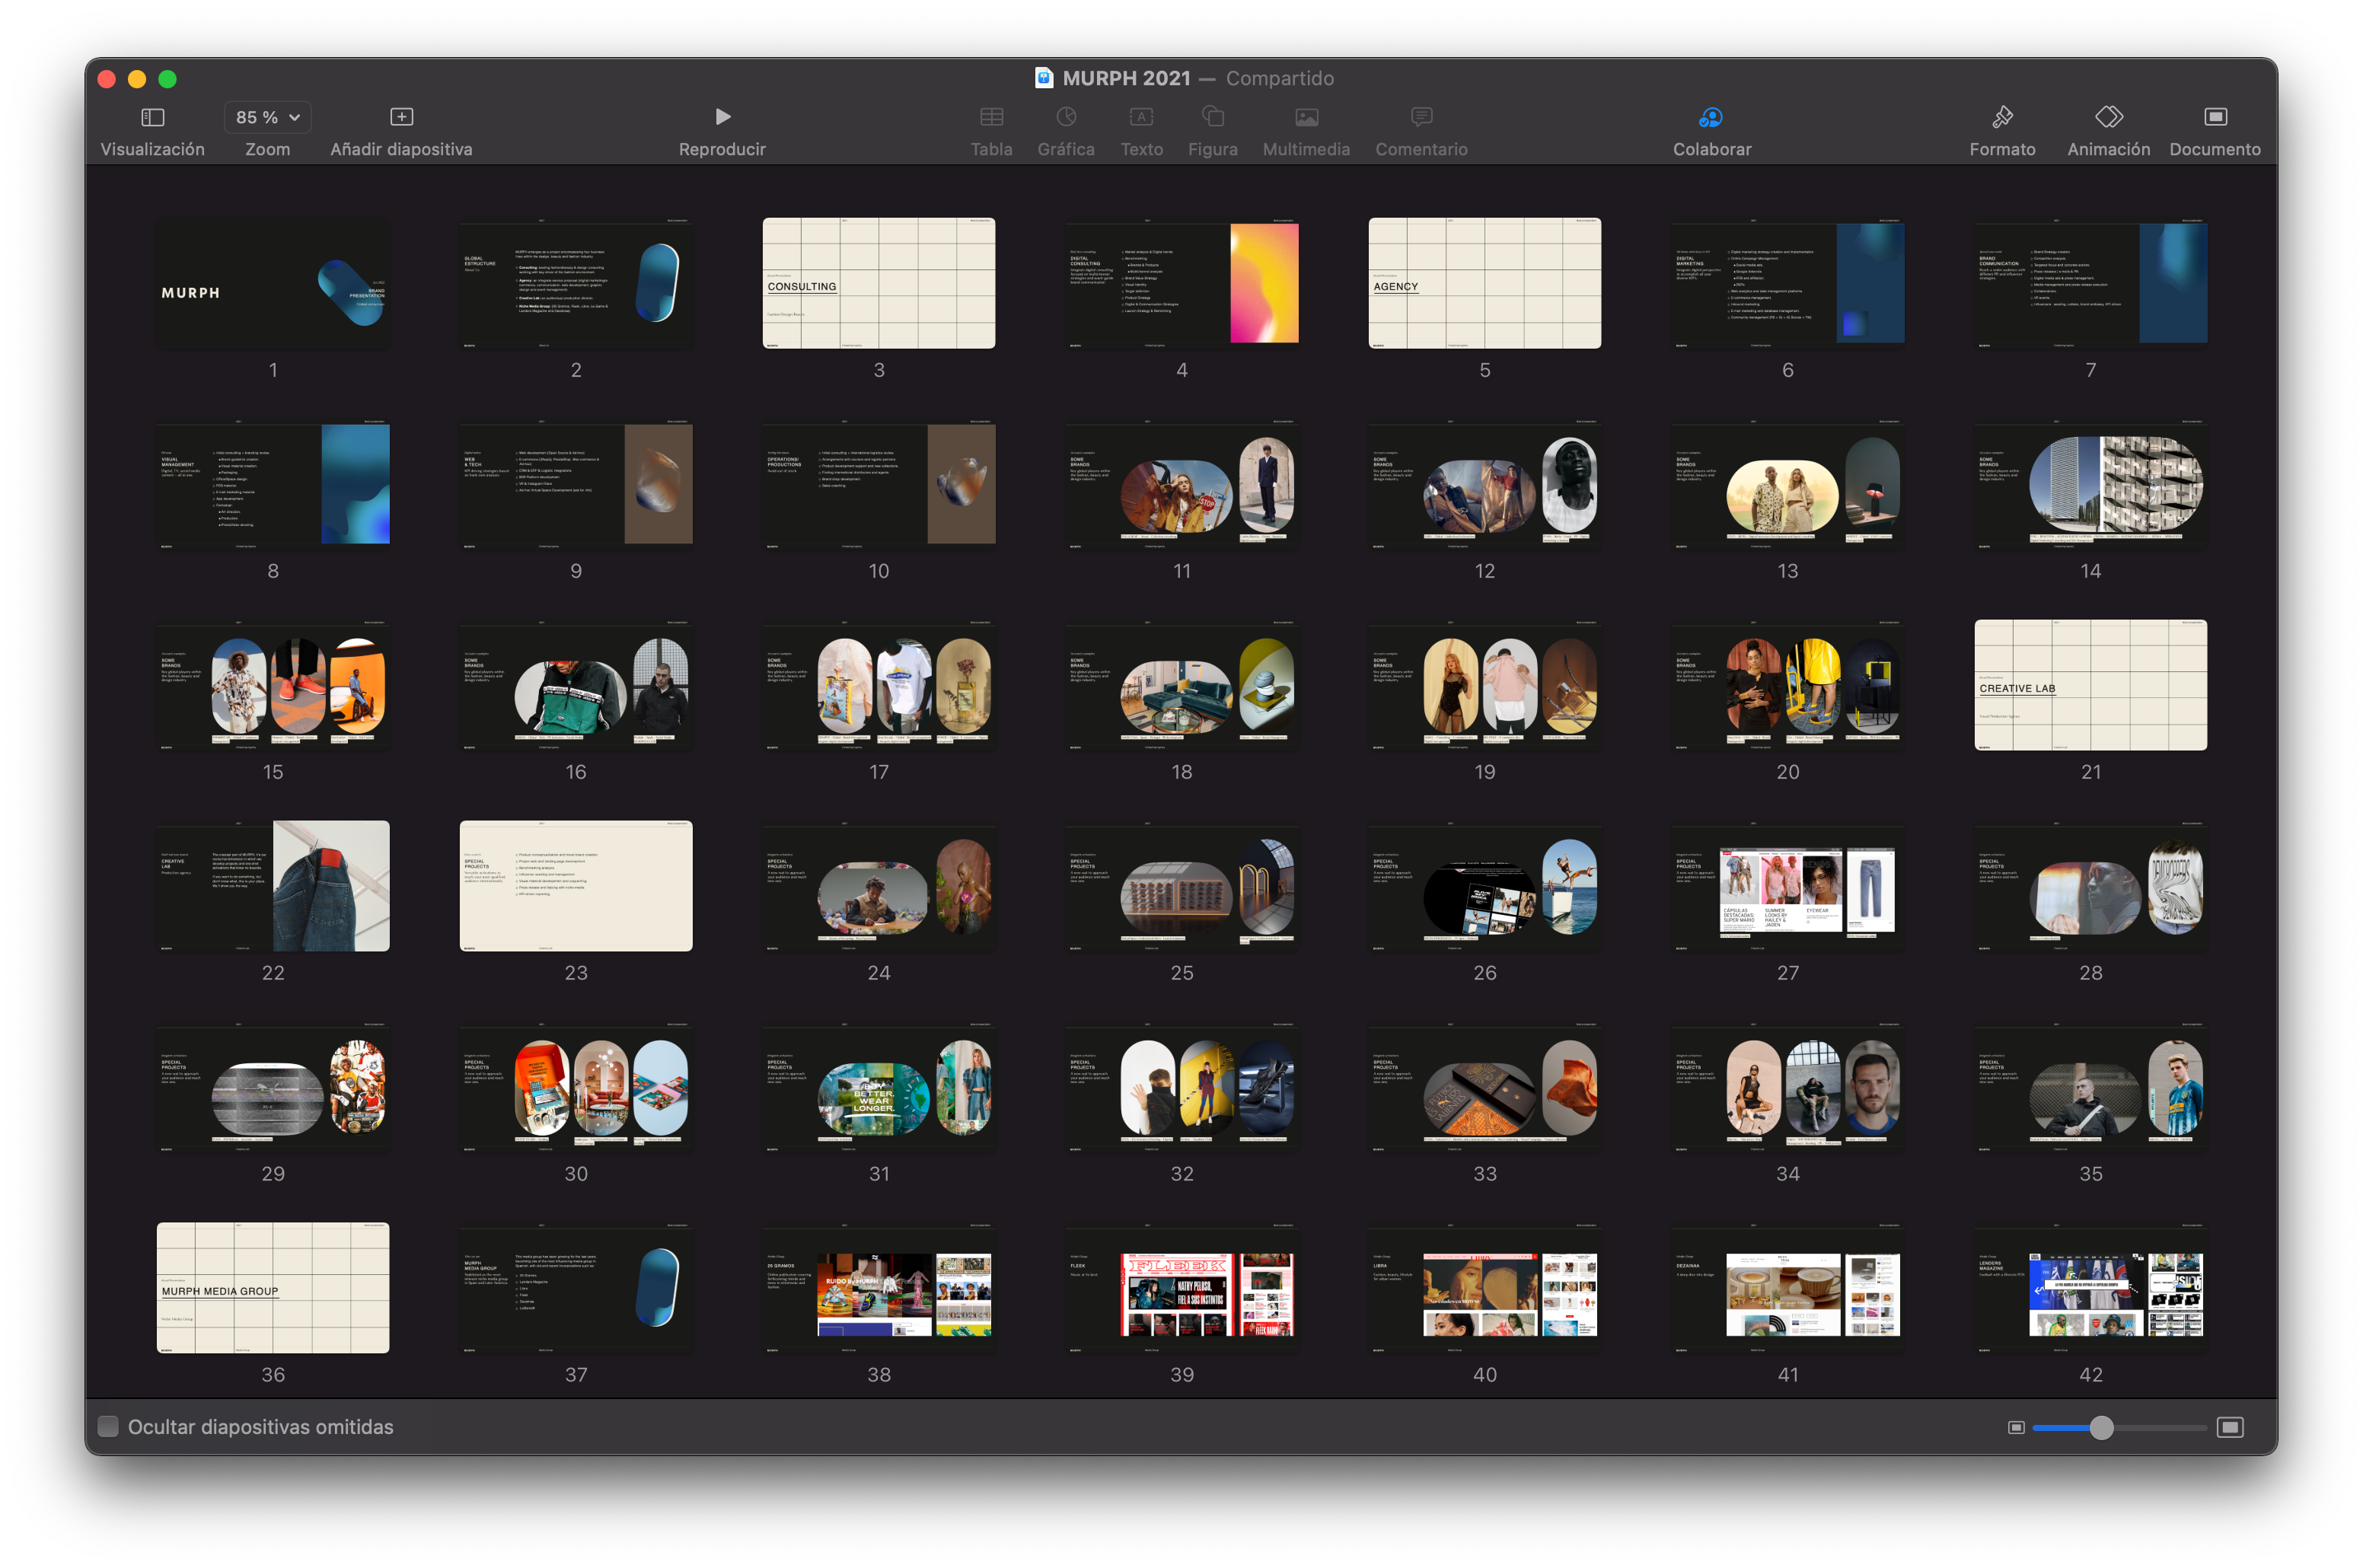
Task: Click the Gráfica chart icon
Action: [x=1065, y=118]
